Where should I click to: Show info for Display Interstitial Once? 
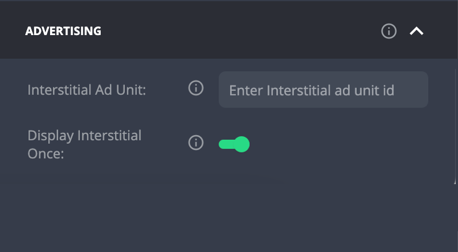196,143
